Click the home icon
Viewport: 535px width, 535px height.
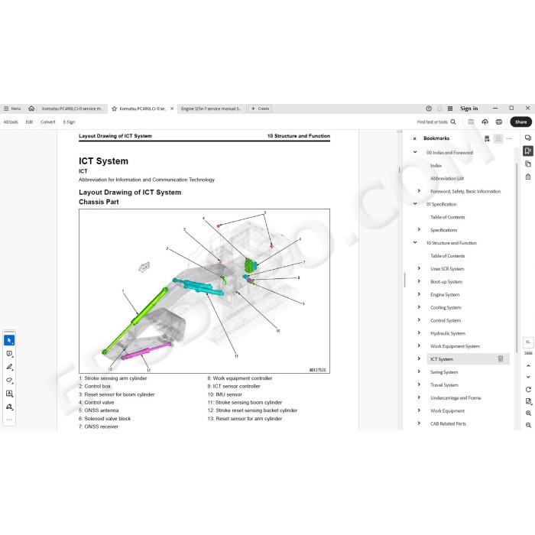pyautogui.click(x=31, y=109)
